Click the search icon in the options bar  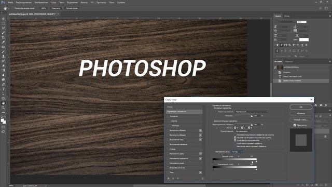pyautogui.click(x=321, y=8)
